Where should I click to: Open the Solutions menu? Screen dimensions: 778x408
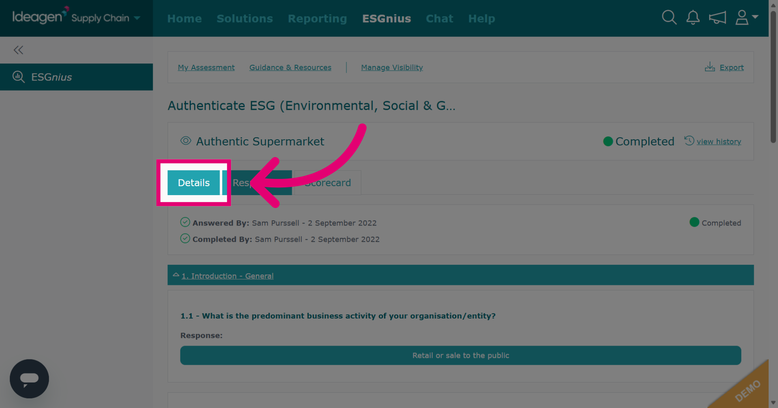245,19
